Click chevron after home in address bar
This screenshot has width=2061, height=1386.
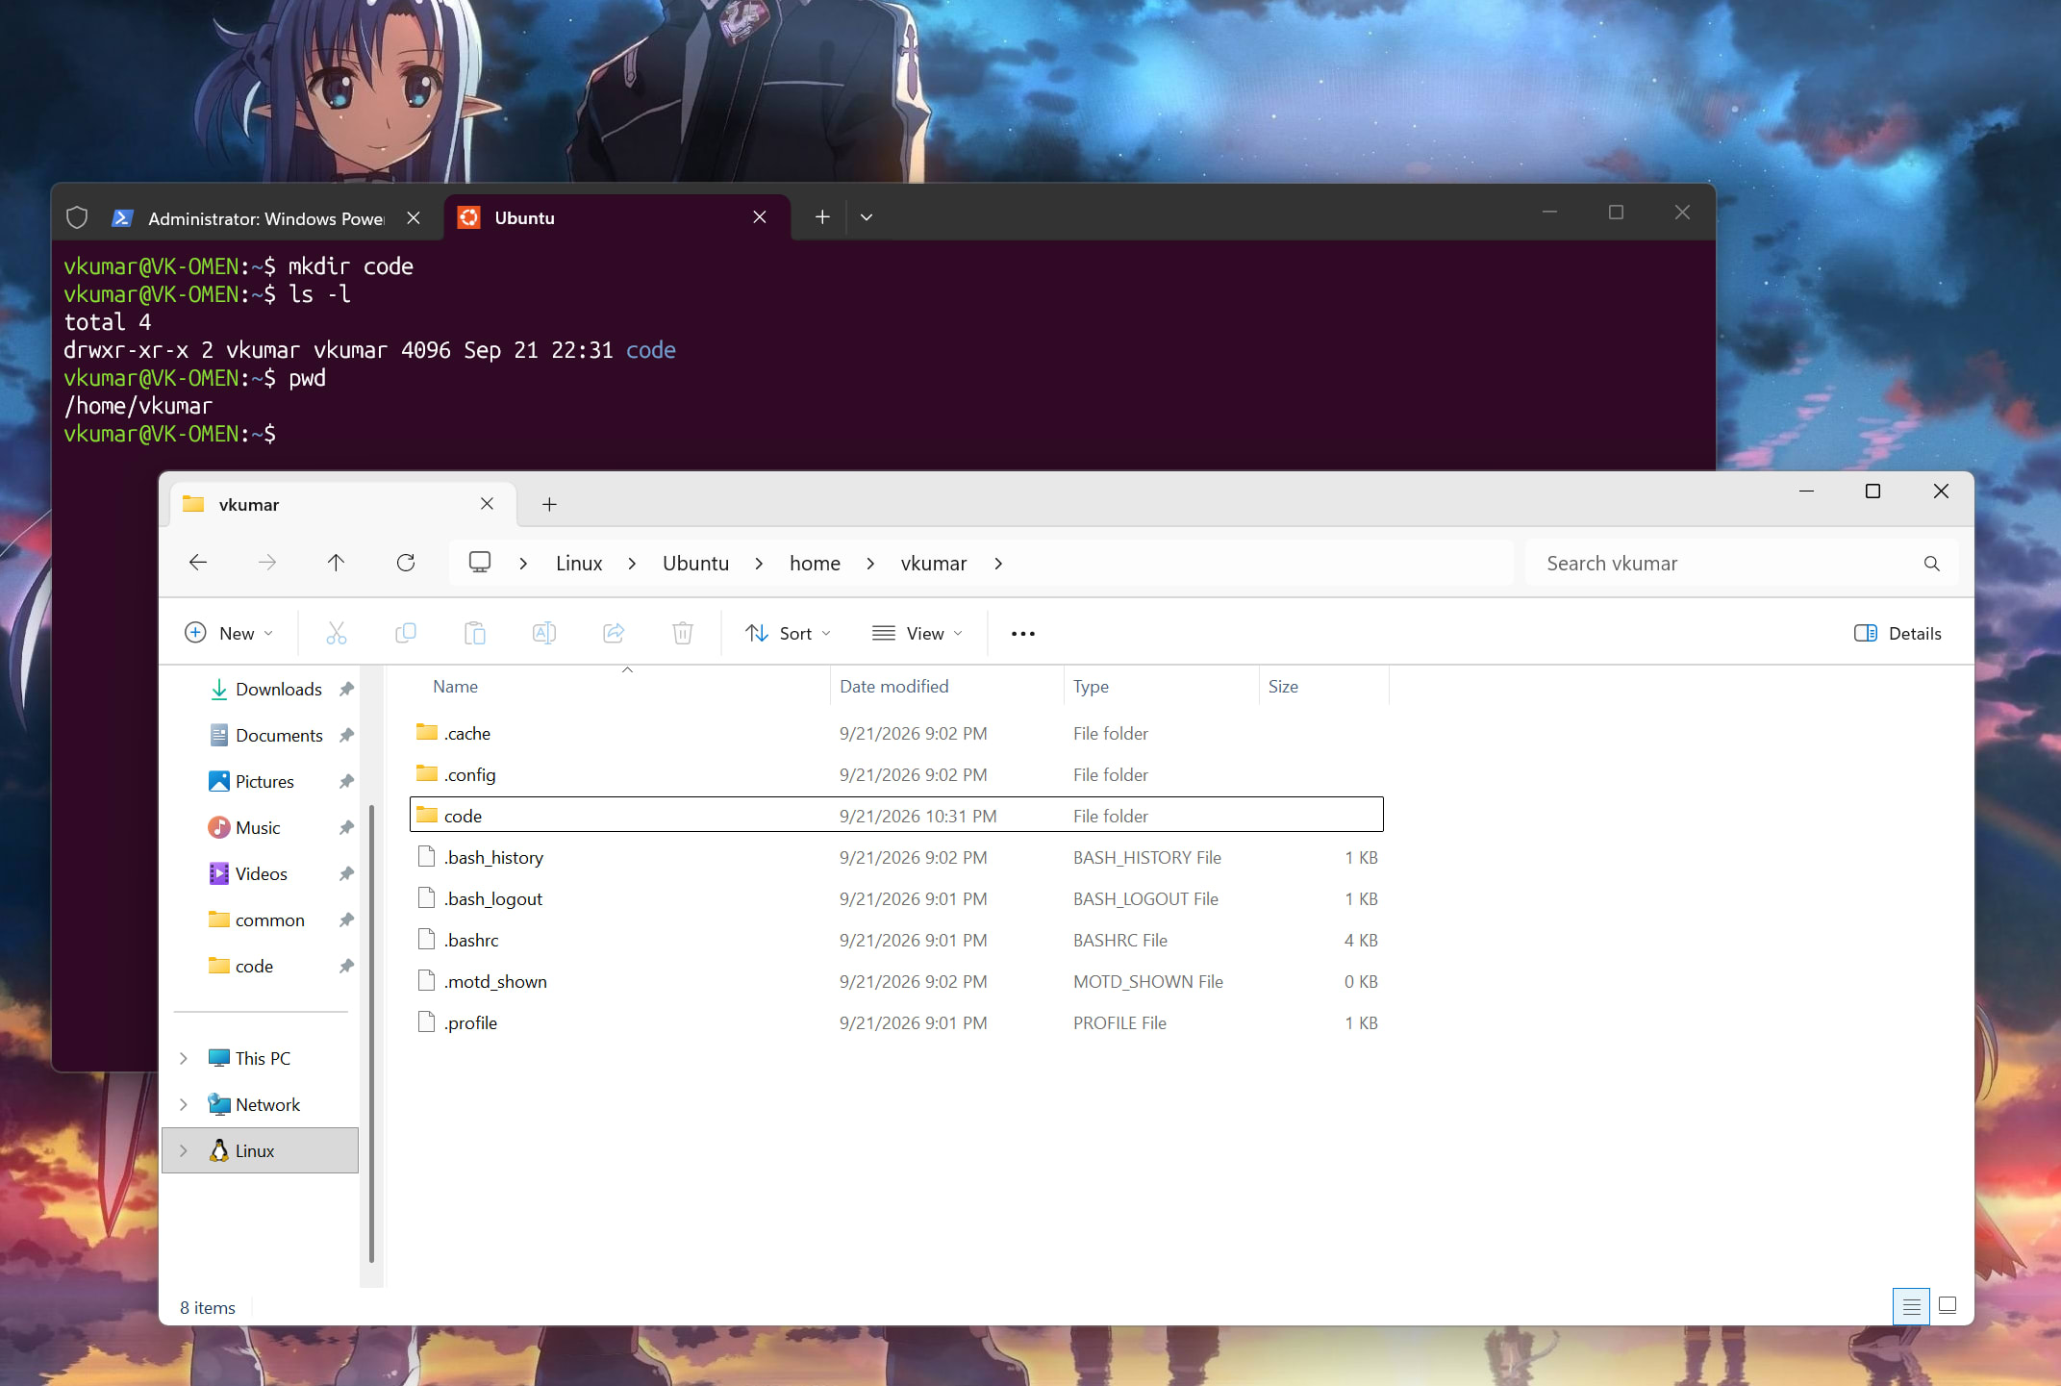[x=870, y=564]
